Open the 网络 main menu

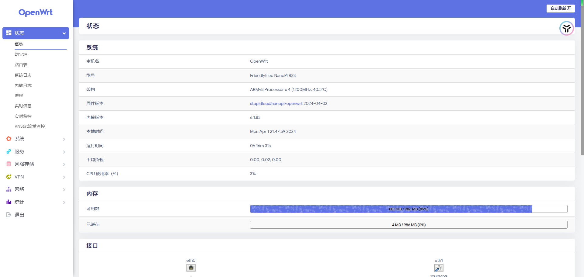pyautogui.click(x=36, y=189)
